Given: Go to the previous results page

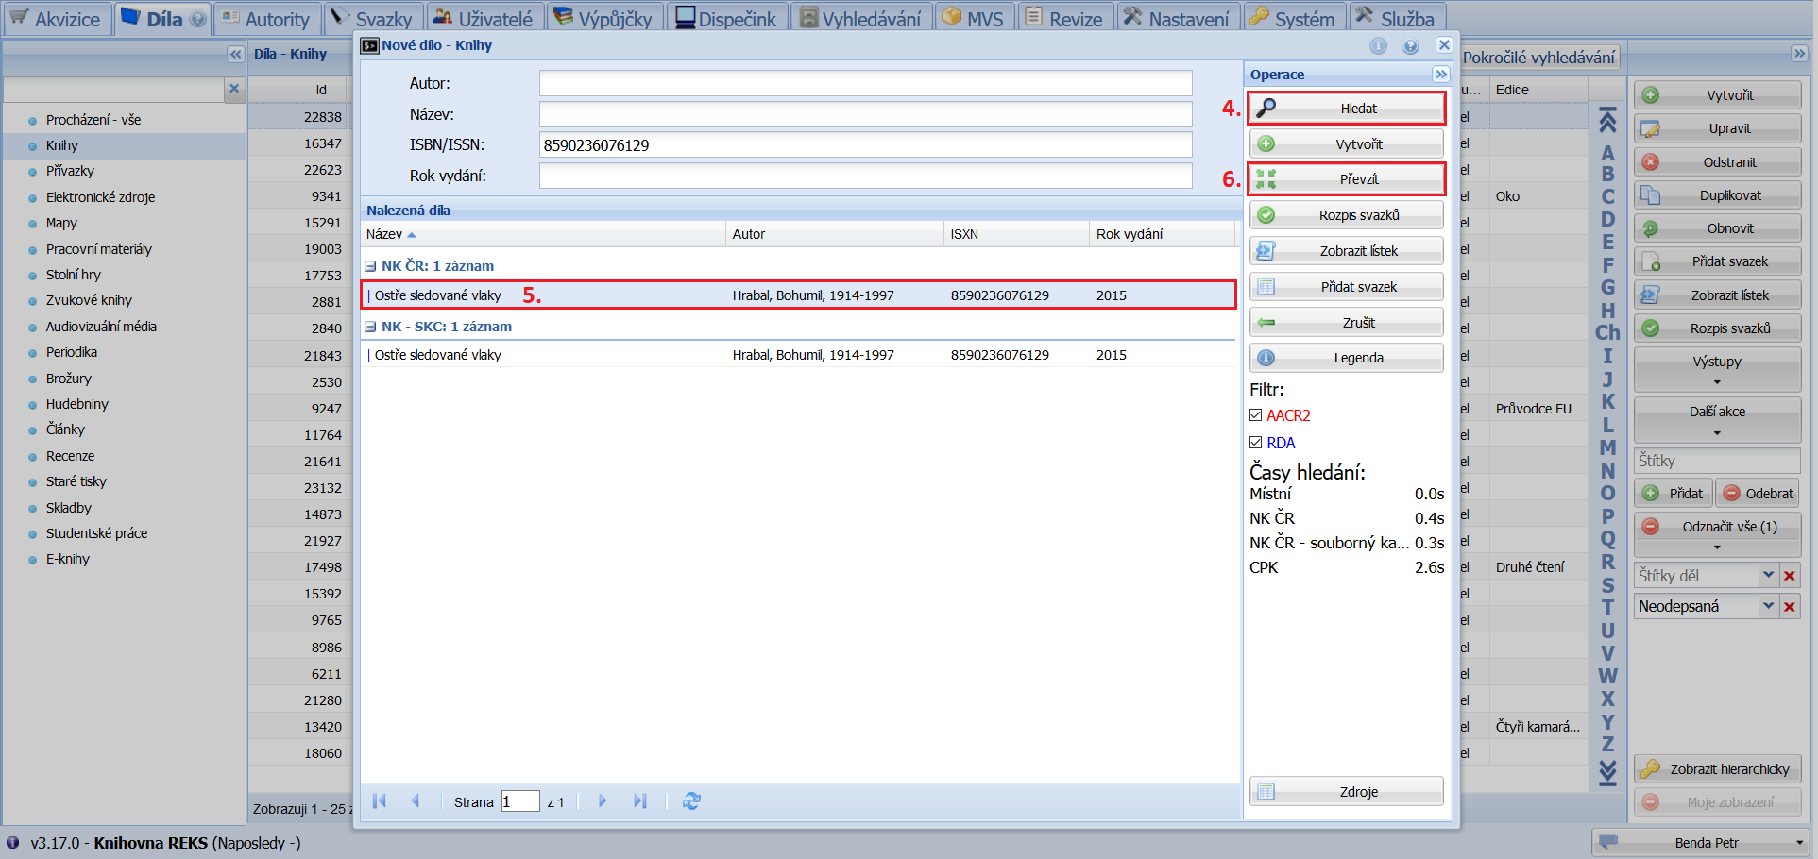Looking at the screenshot, I should [x=415, y=801].
